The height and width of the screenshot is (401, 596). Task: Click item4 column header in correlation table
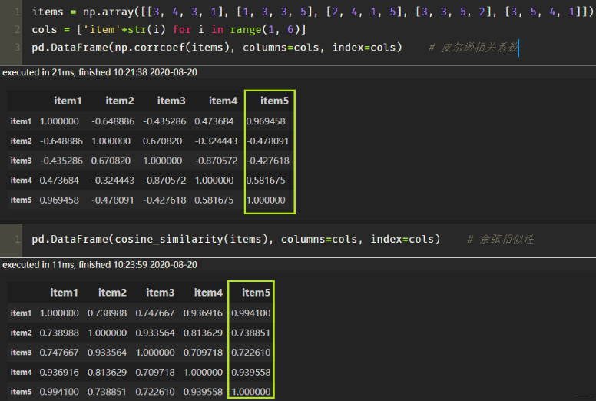pos(223,101)
